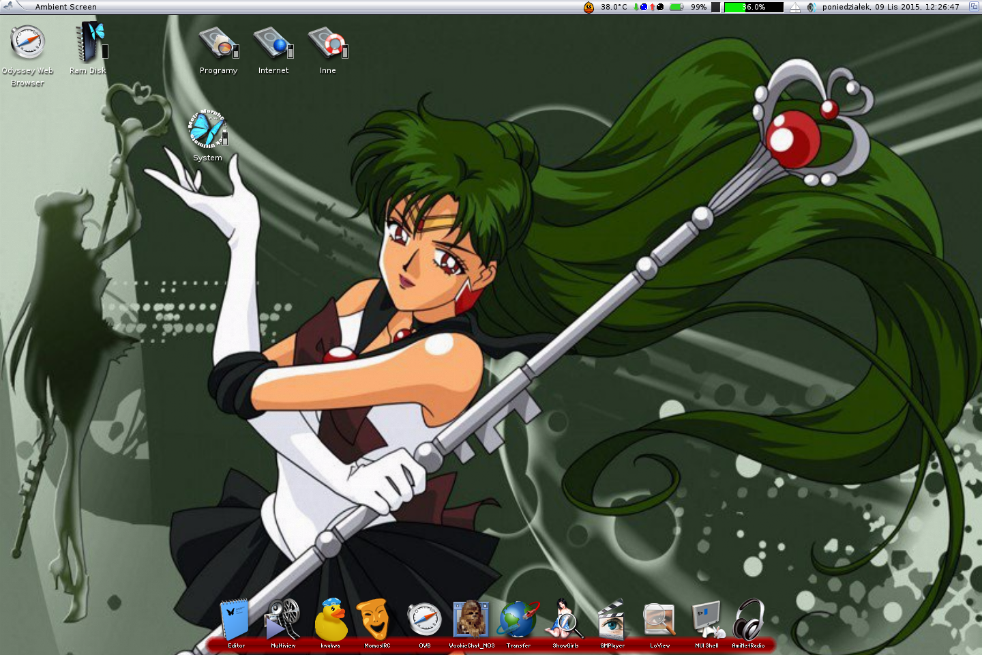This screenshot has height=655, width=982.
Task: Click the temperature monitor face icon
Action: point(589,7)
